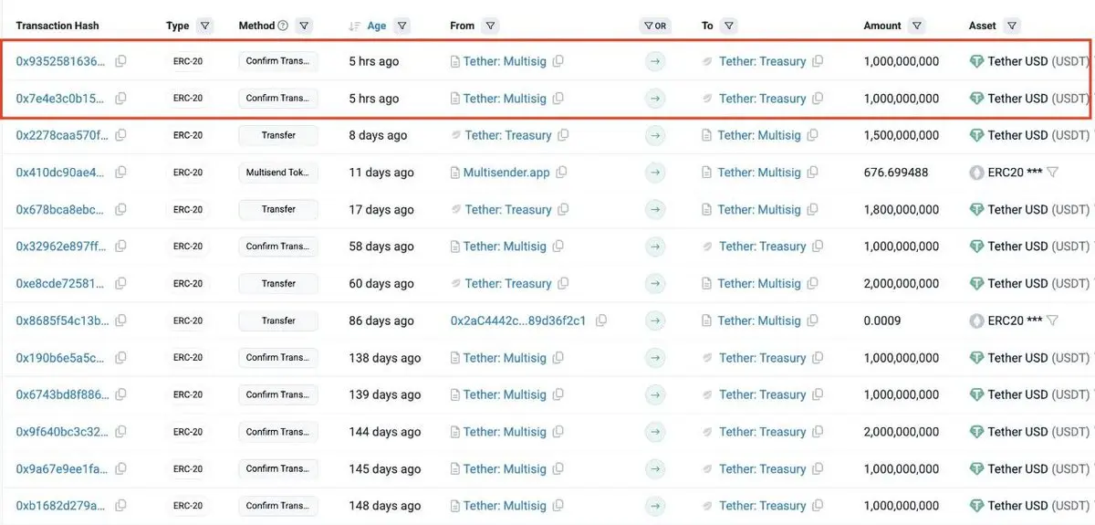
Task: Copy transaction hash 0xe8cde72581
Action: pyautogui.click(x=120, y=284)
